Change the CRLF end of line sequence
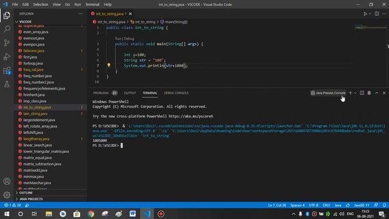Viewport: 389px width, 219px height. point(326,205)
